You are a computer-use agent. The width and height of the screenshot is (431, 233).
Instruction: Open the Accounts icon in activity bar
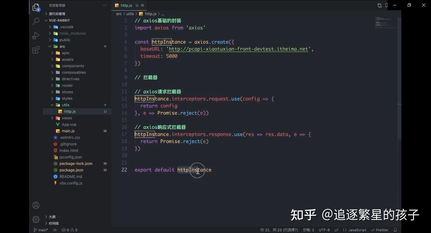36,205
